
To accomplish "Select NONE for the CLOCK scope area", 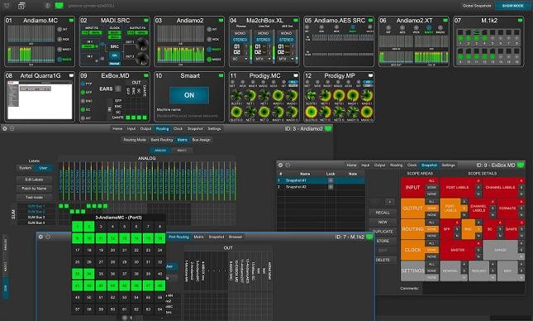I will click(431, 256).
